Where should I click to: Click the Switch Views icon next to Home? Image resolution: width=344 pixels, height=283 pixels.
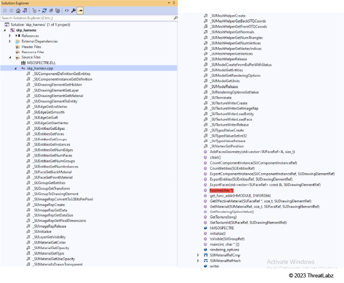tap(25, 11)
